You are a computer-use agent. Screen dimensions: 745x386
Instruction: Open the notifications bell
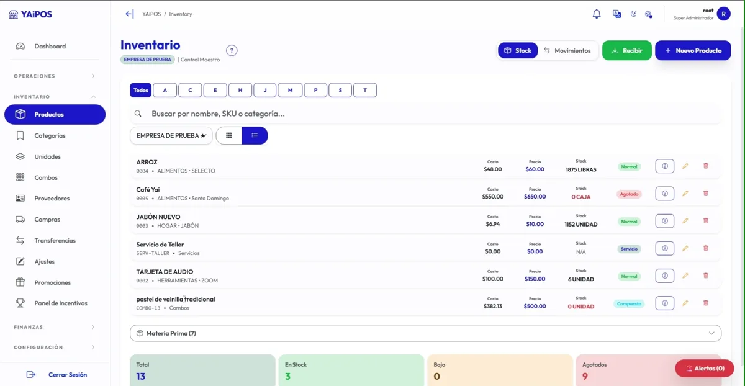pyautogui.click(x=597, y=14)
